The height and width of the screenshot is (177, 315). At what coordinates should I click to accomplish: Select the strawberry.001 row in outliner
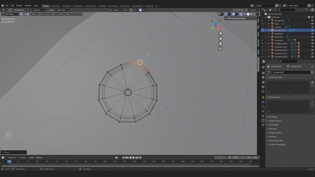pos(287,44)
